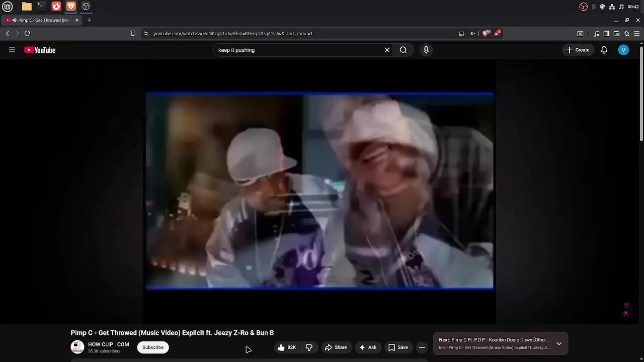Open the Brave Rewards triangle icon

click(497, 33)
